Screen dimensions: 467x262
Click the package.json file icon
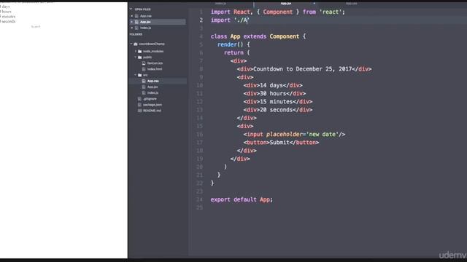pos(139,105)
